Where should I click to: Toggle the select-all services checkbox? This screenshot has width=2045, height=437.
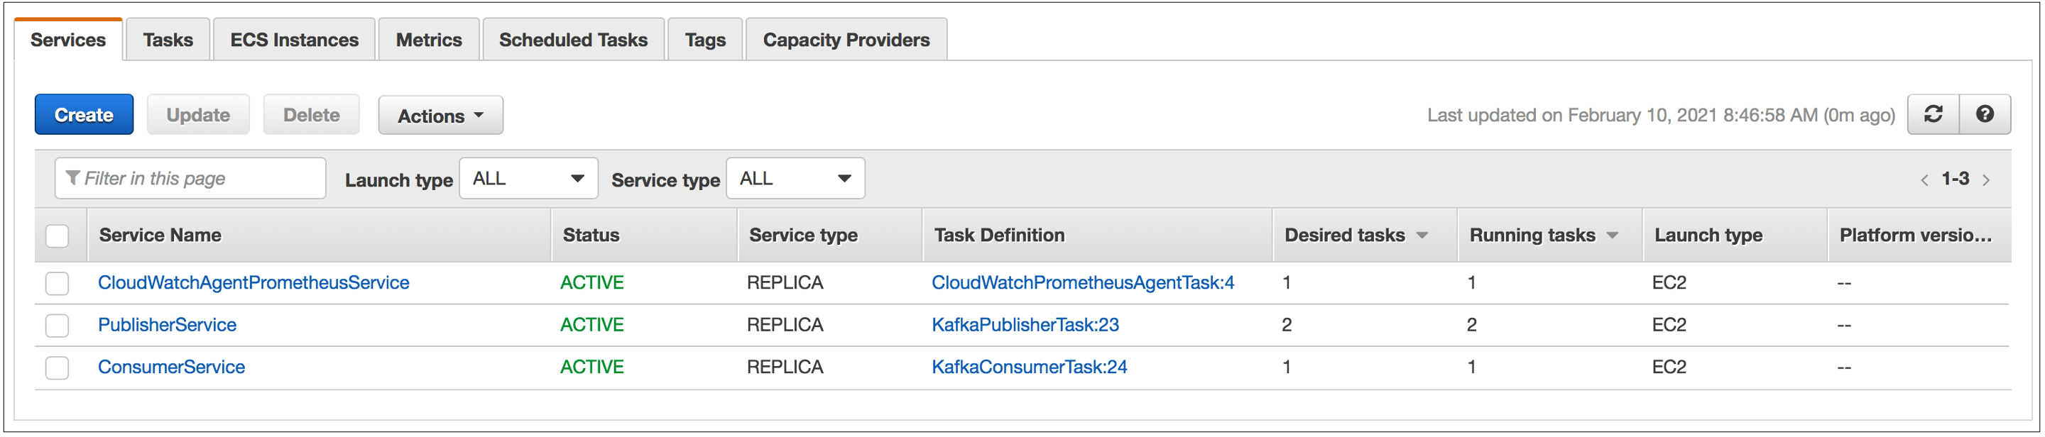pyautogui.click(x=57, y=236)
